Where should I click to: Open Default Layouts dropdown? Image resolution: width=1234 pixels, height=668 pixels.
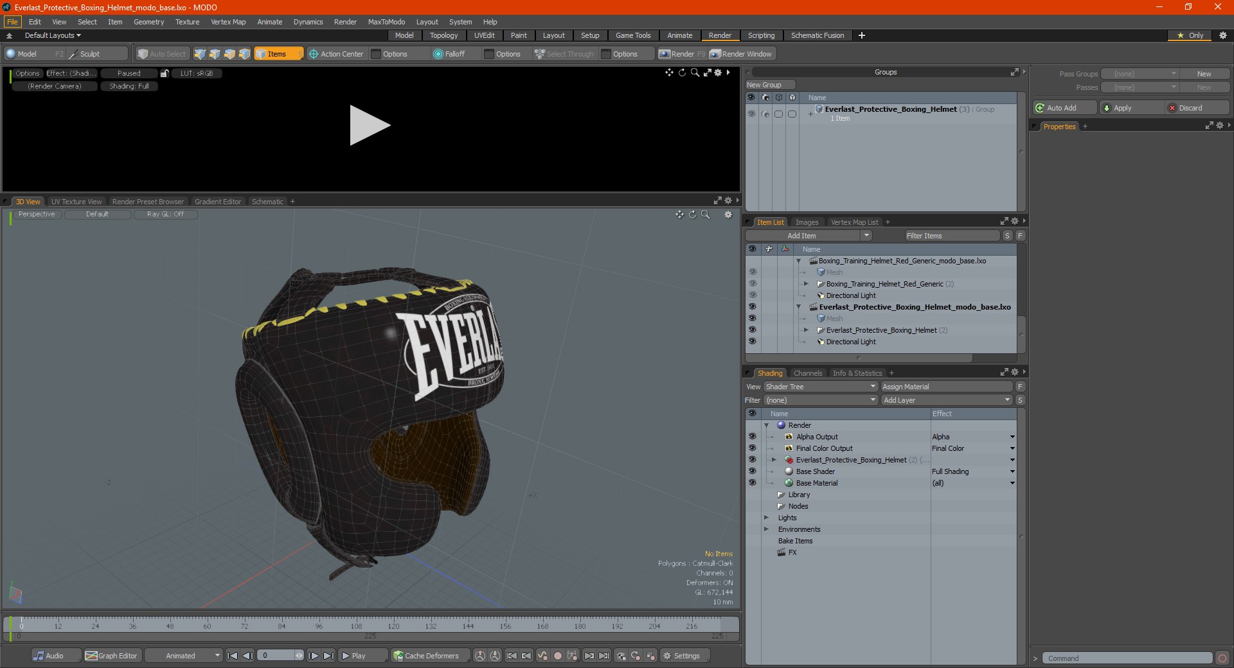(53, 35)
